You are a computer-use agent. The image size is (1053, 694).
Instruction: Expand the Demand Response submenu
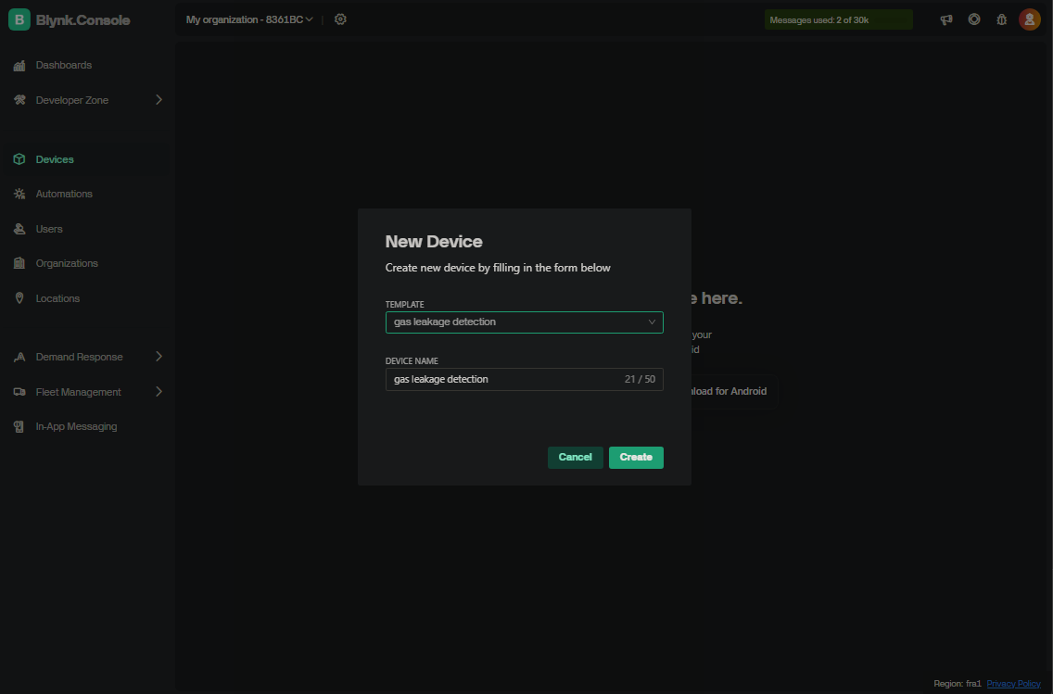pos(159,357)
